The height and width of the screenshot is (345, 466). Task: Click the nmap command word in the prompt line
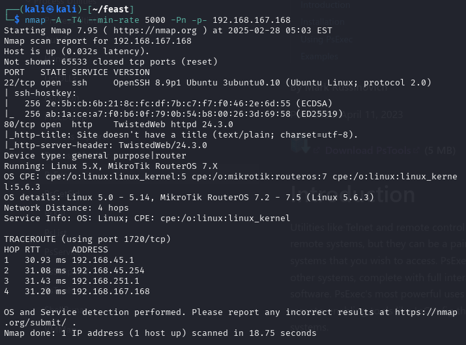click(x=35, y=20)
